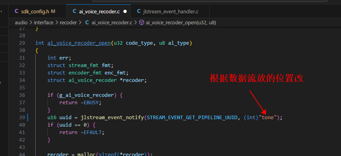
Task: Click the chevron after 'interface' in breadcrumb
Action: [x=56, y=22]
